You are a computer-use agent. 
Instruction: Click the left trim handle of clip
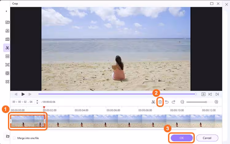coord(11,121)
